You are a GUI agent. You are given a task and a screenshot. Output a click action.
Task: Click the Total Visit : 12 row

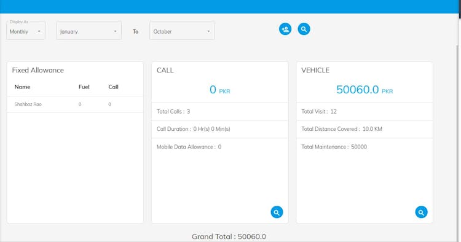364,112
